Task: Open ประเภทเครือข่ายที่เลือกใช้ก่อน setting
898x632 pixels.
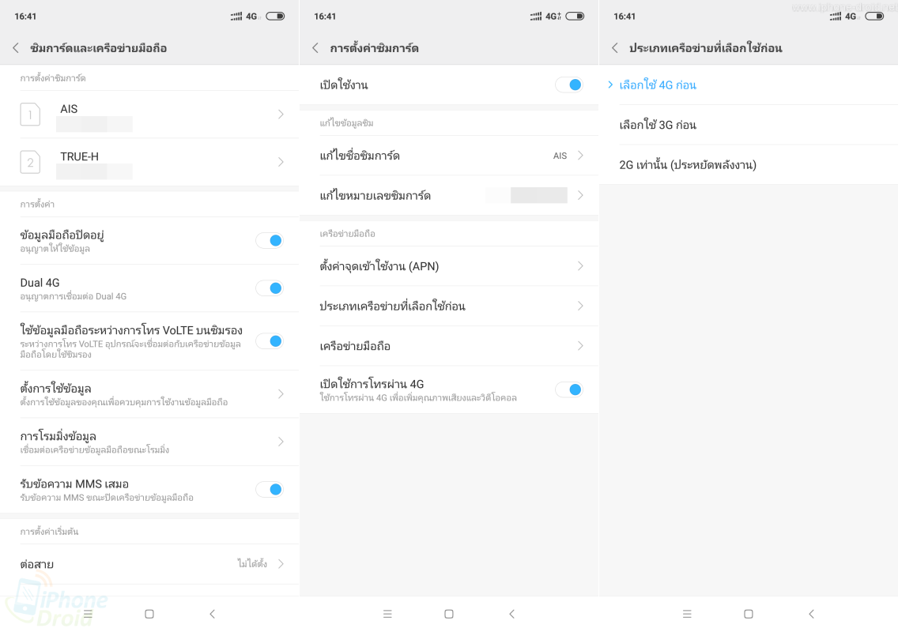Action: click(x=449, y=307)
